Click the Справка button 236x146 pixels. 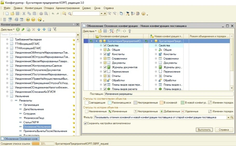(x=224, y=130)
